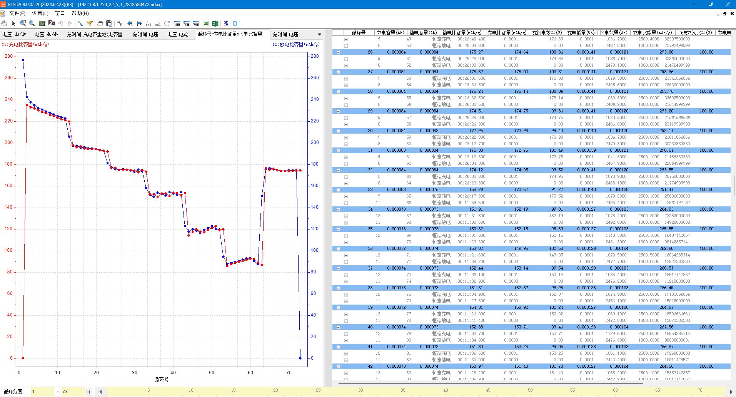The image size is (736, 397).
Task: Open the chart tabs overflow dropdown arrow
Action: pyautogui.click(x=319, y=34)
